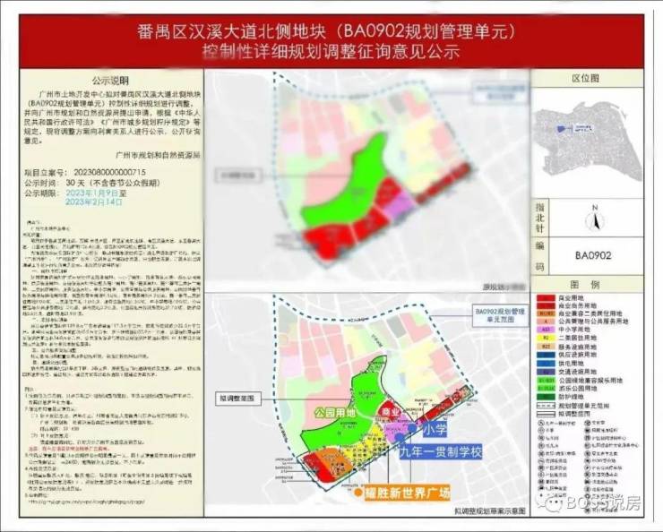Screen dimensions: 663x532
Task: Click the blue dot marker beside 小学 label
Action: click(x=412, y=428)
